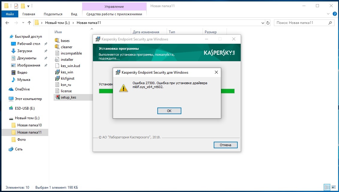Screen dimensions: 339x192
Task: Click Новый том (L:) in address breadcrumb
Action: coord(58,23)
